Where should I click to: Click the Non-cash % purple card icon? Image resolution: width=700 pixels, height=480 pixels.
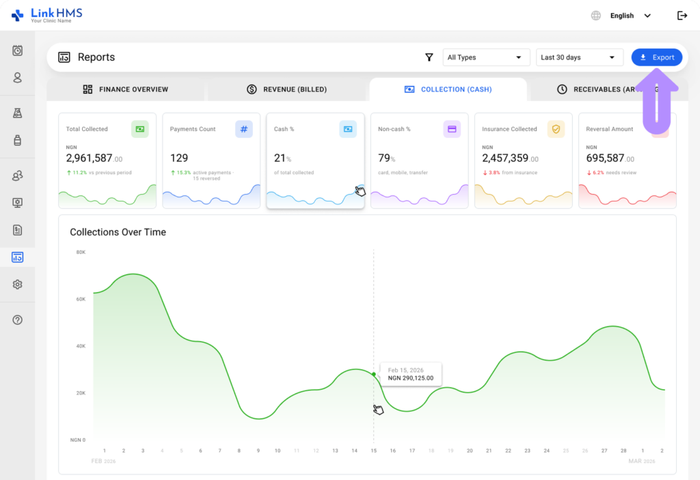coord(452,129)
